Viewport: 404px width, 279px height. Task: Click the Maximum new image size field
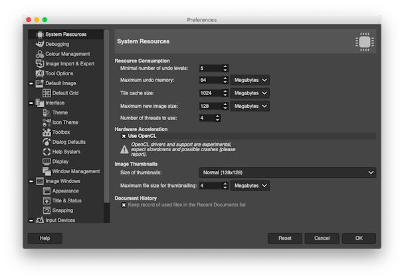[211, 106]
